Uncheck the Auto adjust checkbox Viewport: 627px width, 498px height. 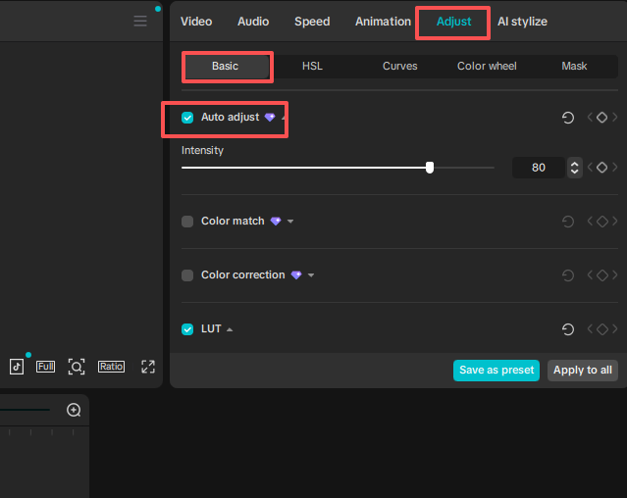click(187, 118)
